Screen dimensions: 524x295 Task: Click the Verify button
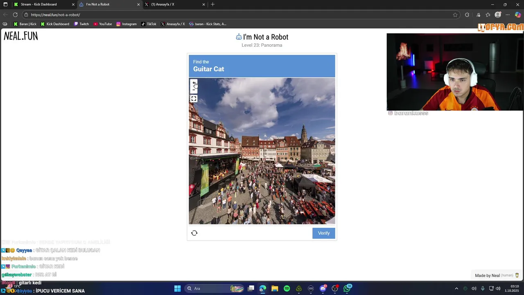point(324,233)
